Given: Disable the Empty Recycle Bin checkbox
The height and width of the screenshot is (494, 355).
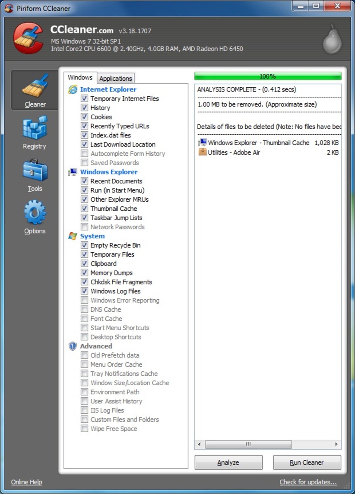Looking at the screenshot, I should pos(84,245).
